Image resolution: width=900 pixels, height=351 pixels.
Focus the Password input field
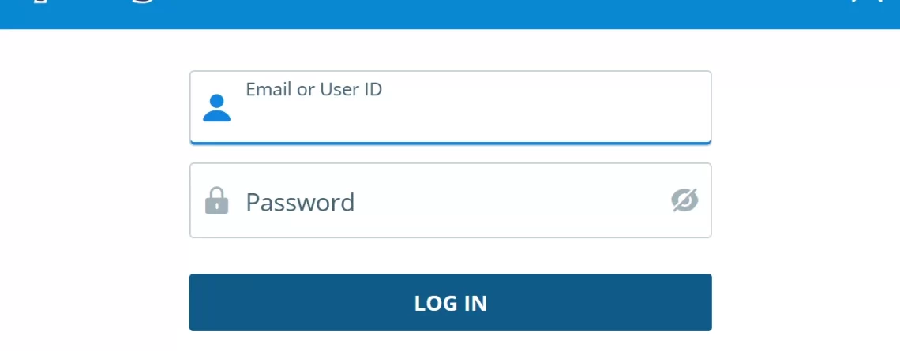pos(474,201)
